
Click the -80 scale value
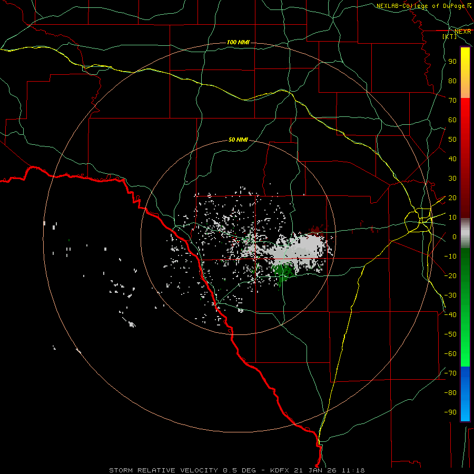pyautogui.click(x=450, y=393)
